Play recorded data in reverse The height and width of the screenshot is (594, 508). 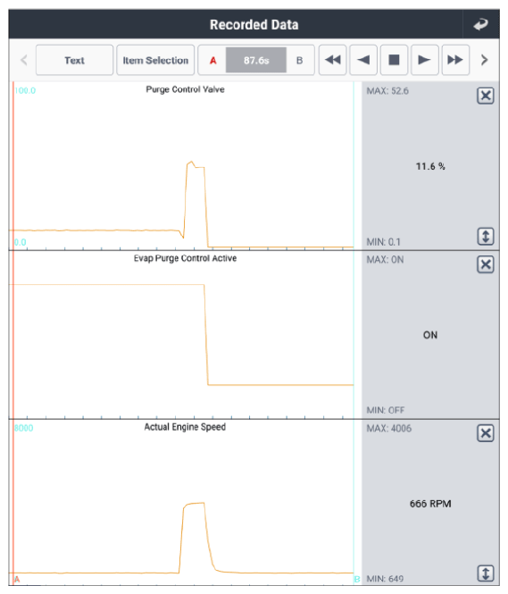[363, 60]
